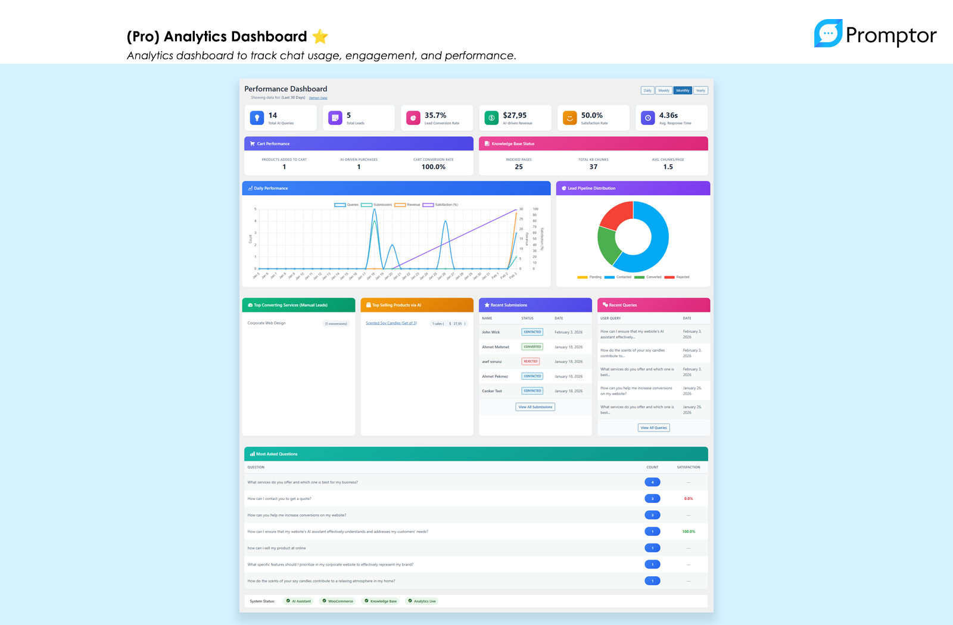953x625 pixels.
Task: Open the Scented Soy Candles product link
Action: click(x=391, y=323)
